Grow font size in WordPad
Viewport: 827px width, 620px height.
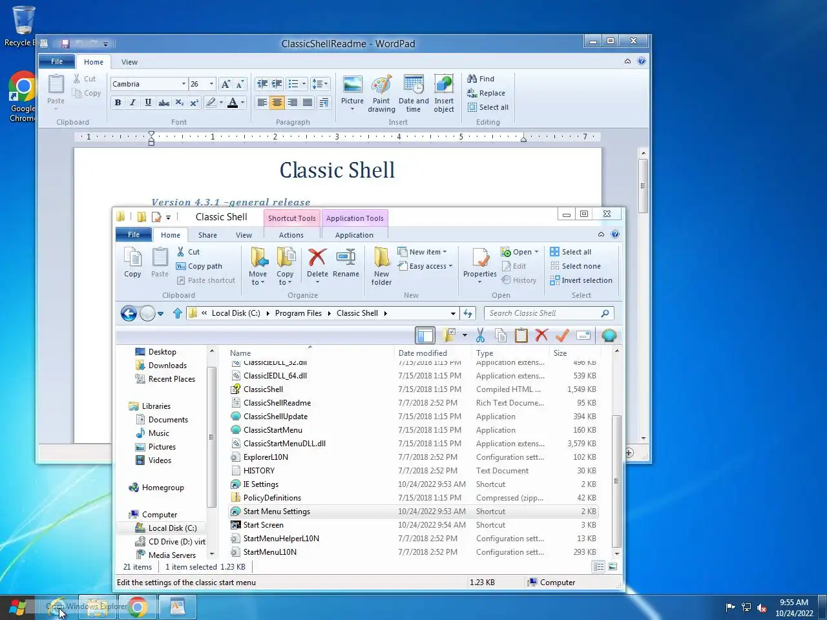click(x=225, y=84)
